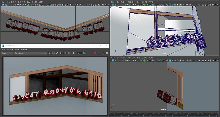
Task: Open the Window menu in Arnold RenderView
Action: pyautogui.click(x=10, y=50)
